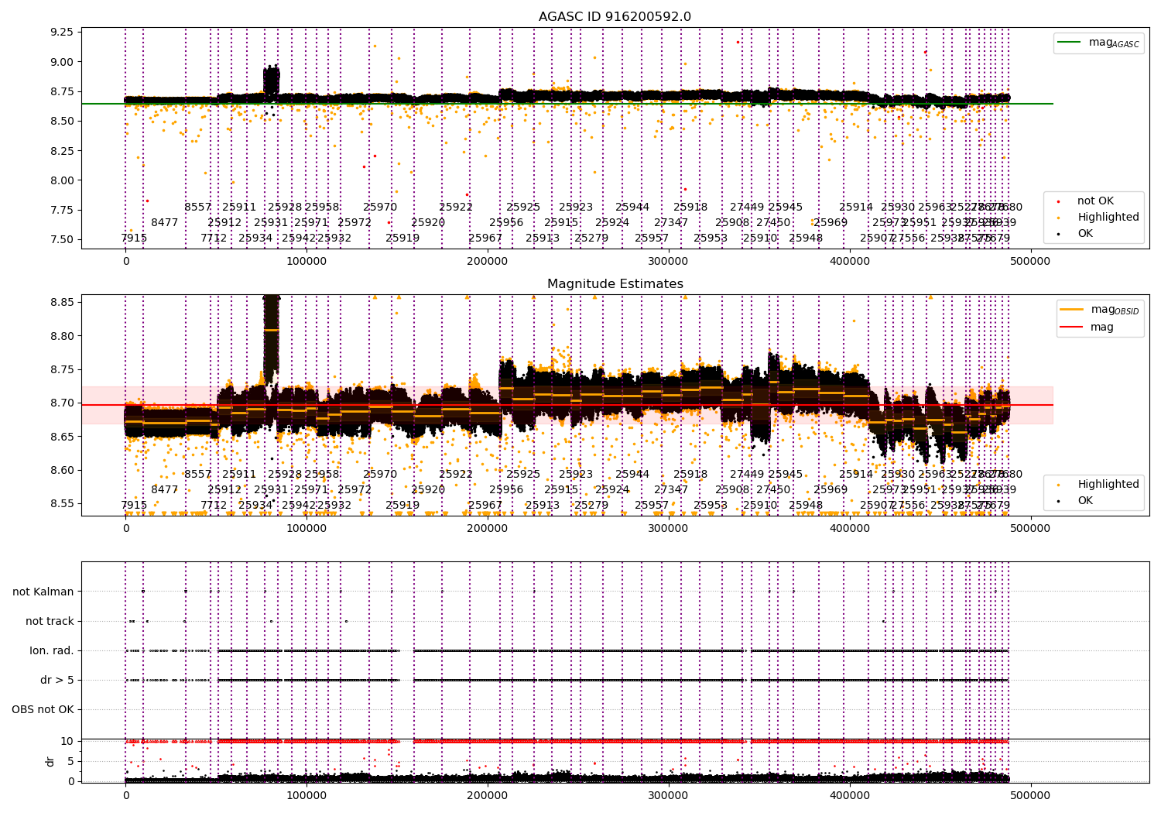Click the 'dr > 5' y-axis label
The image size is (1161, 813).
57,680
